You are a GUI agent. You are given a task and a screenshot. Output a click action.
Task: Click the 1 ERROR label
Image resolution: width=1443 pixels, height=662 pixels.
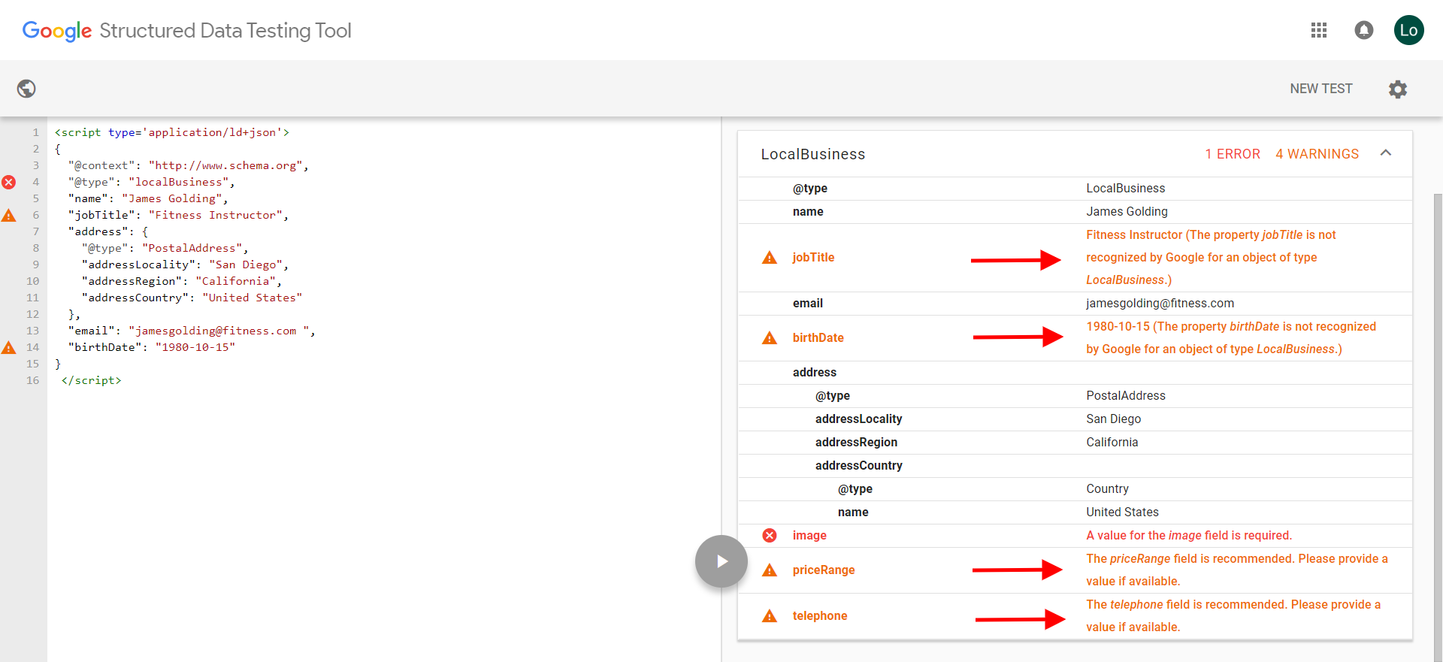[x=1233, y=154]
